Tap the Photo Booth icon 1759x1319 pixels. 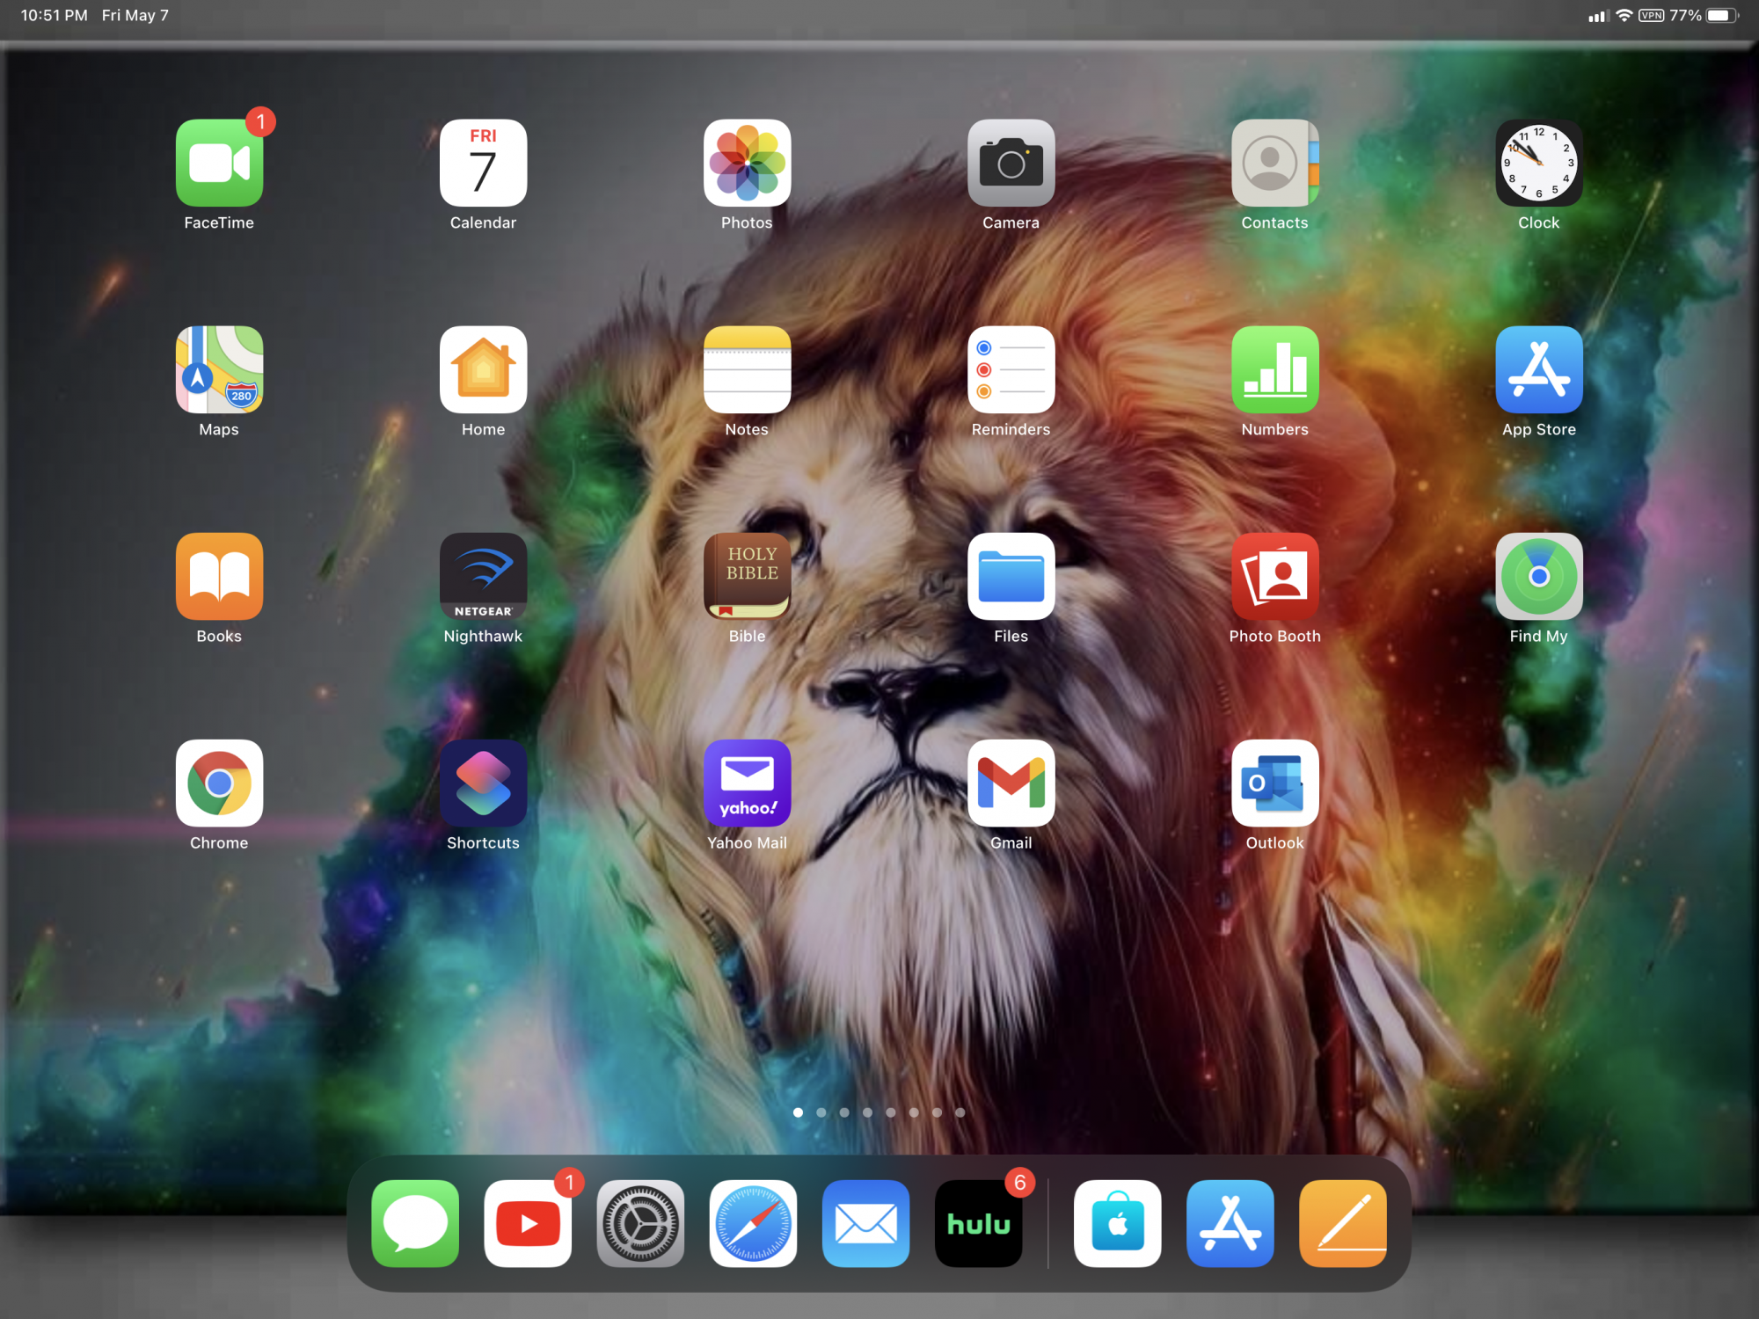1274,577
